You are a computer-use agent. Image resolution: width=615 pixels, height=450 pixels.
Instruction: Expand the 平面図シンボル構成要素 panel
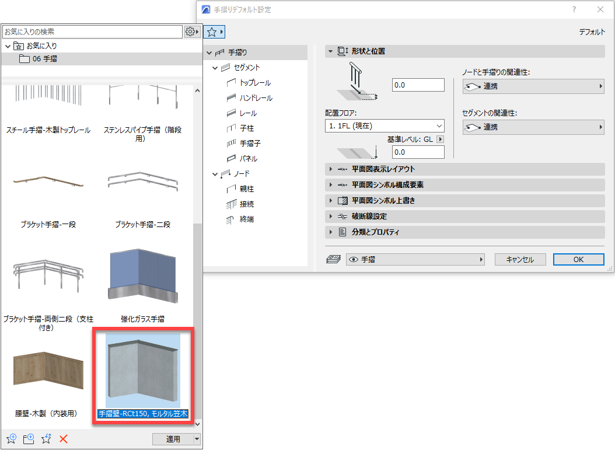pos(331,185)
